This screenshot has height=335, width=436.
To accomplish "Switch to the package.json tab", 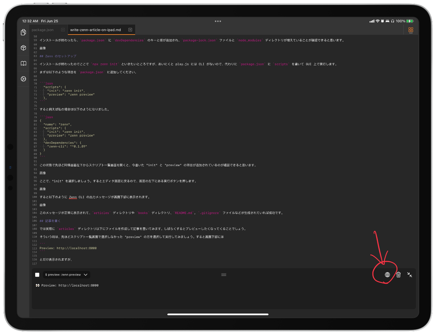I will click(x=43, y=30).
